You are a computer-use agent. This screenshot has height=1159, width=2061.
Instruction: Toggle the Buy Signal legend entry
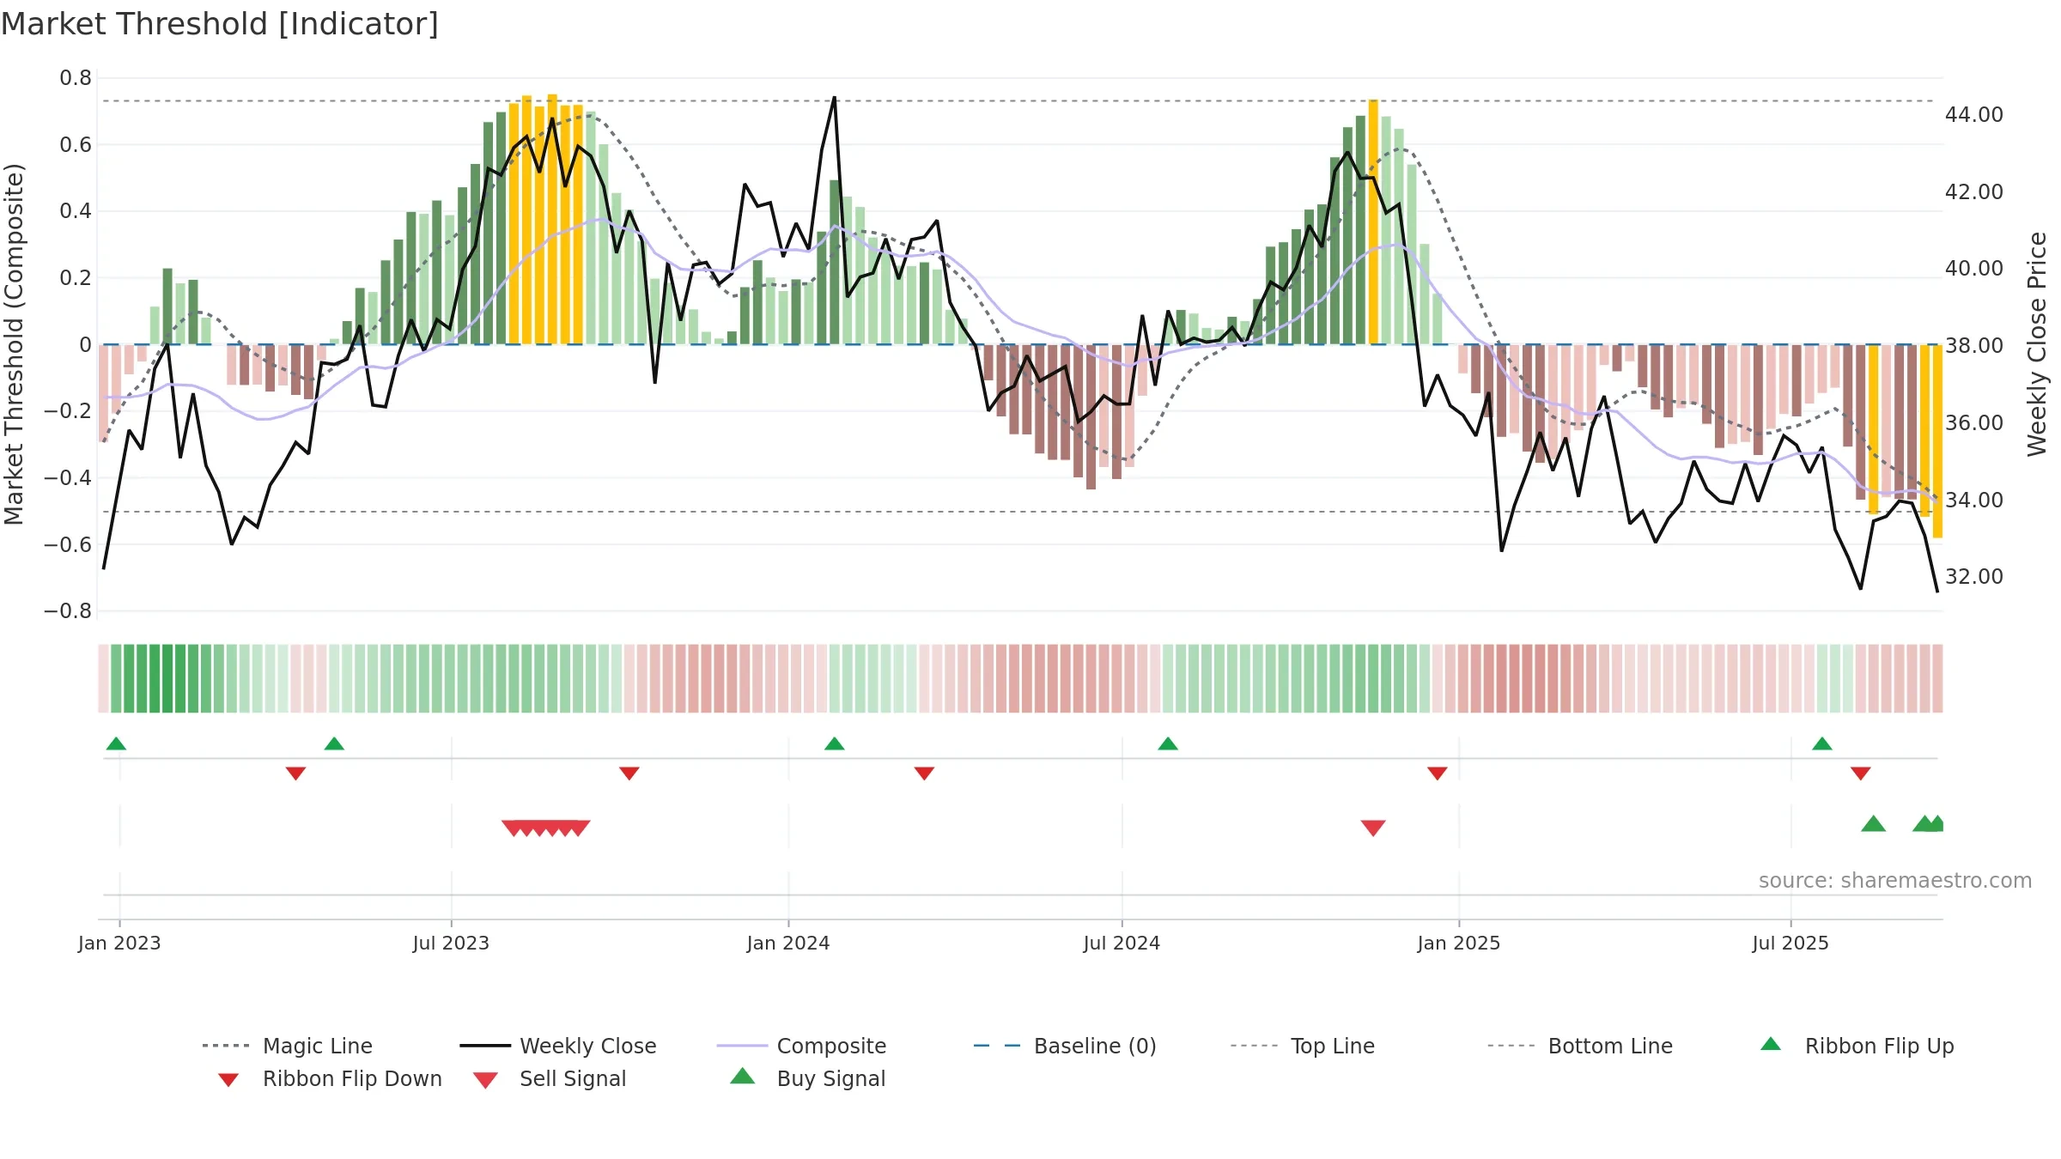(x=807, y=1078)
